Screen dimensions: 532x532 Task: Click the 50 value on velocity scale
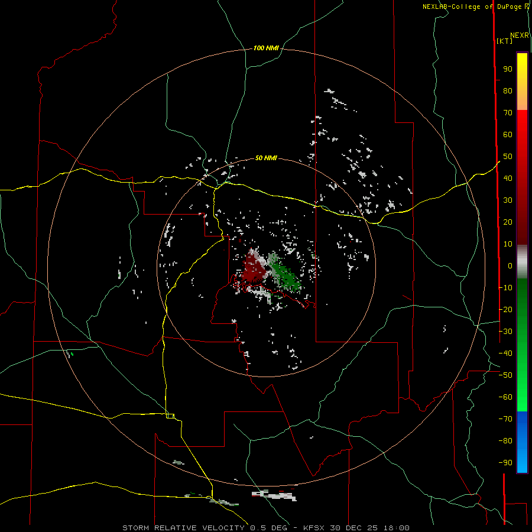coord(508,157)
